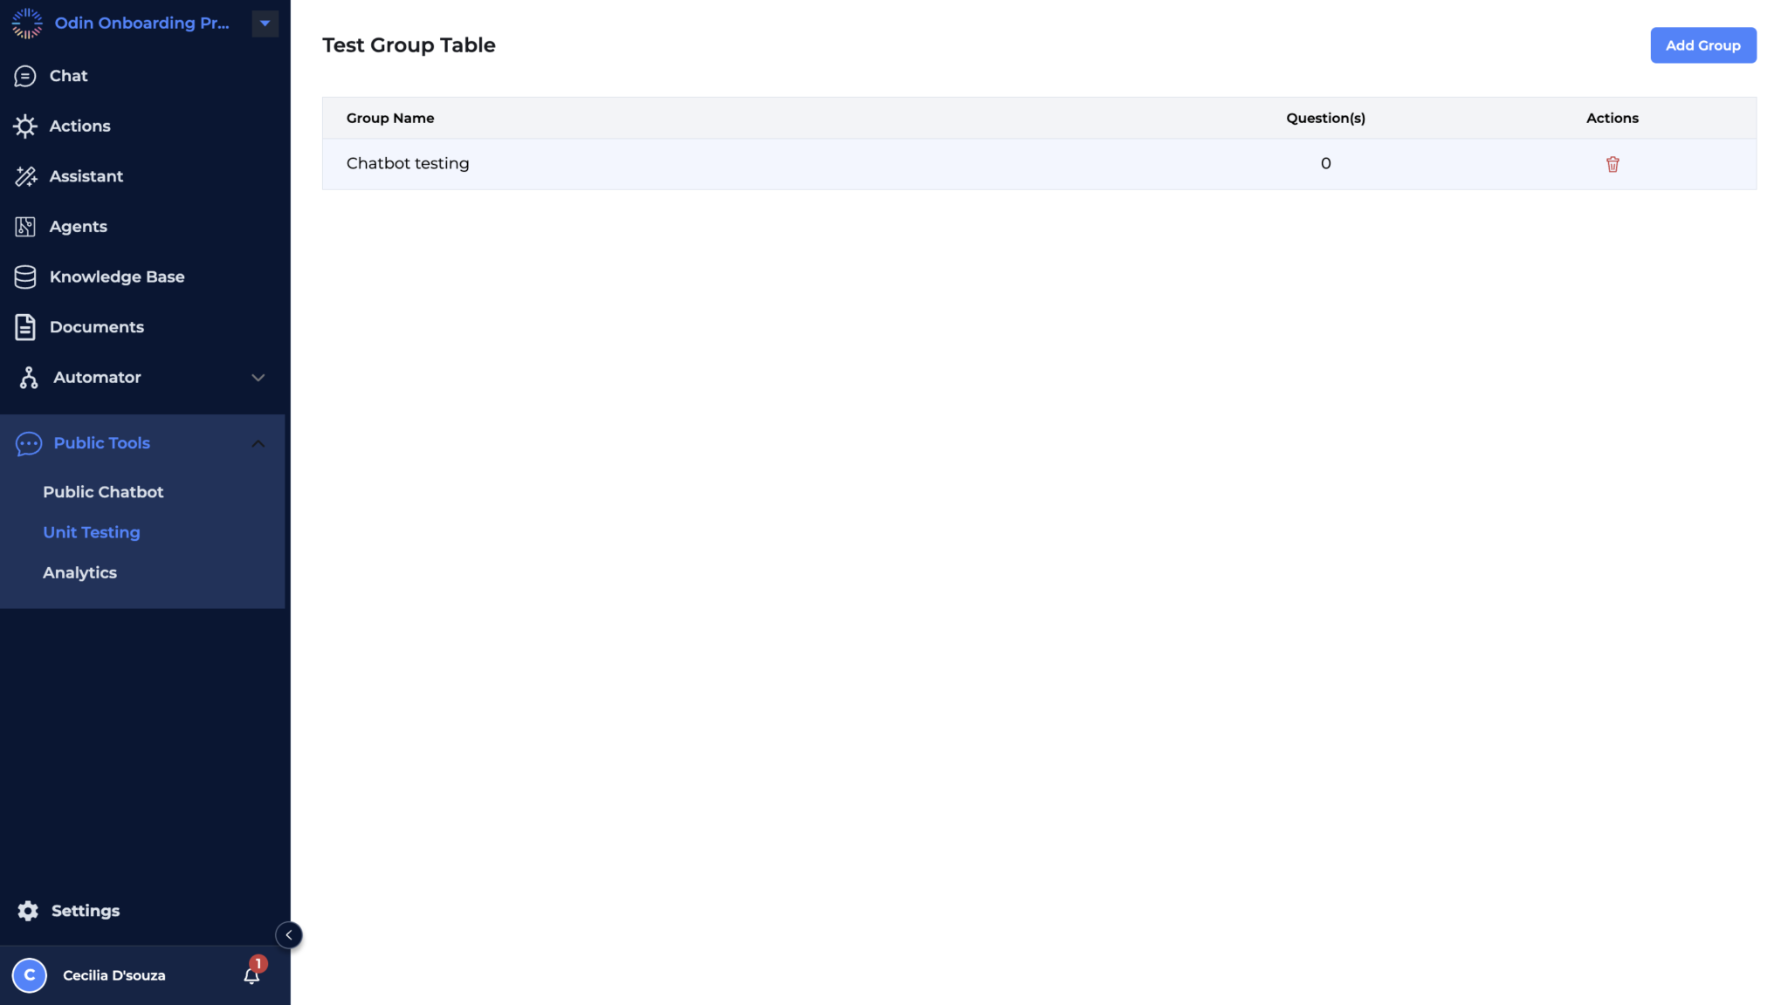Click Cecilia D'souza user avatar
The width and height of the screenshot is (1788, 1005).
(x=30, y=975)
